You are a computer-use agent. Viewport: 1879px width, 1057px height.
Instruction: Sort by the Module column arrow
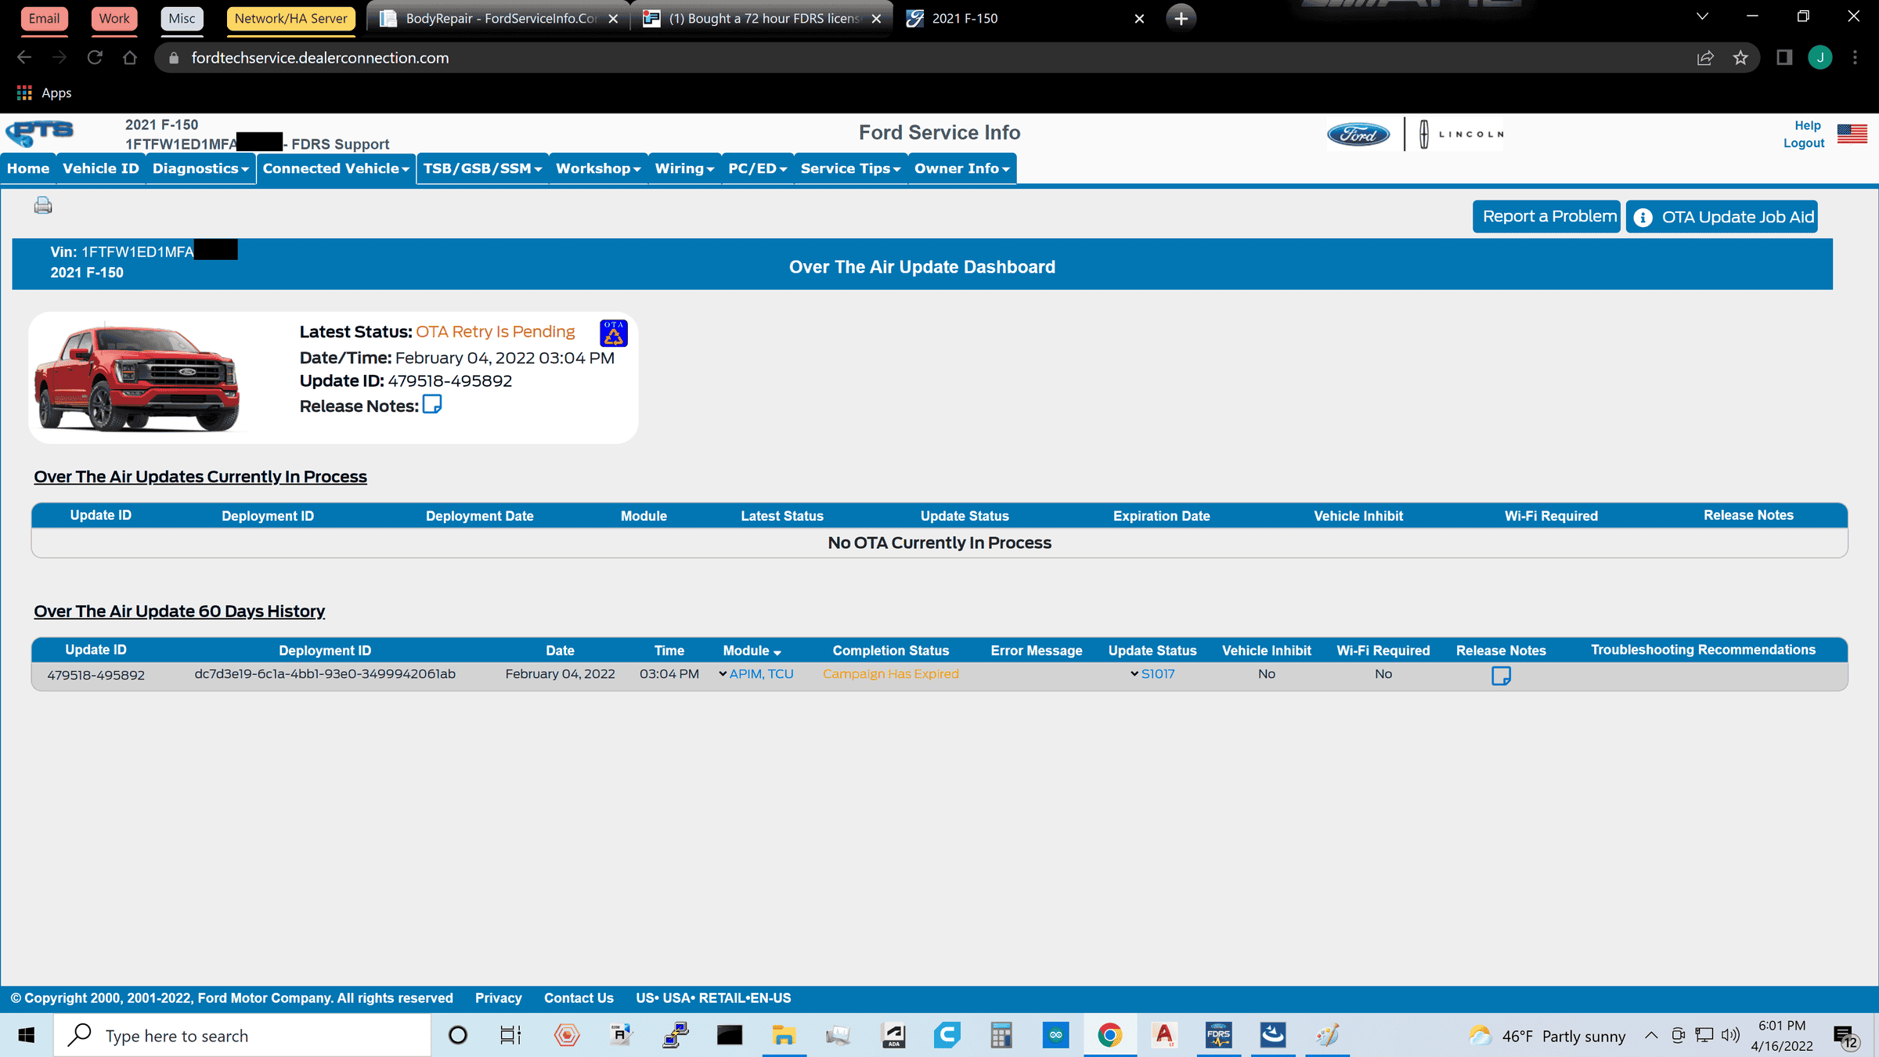[777, 652]
